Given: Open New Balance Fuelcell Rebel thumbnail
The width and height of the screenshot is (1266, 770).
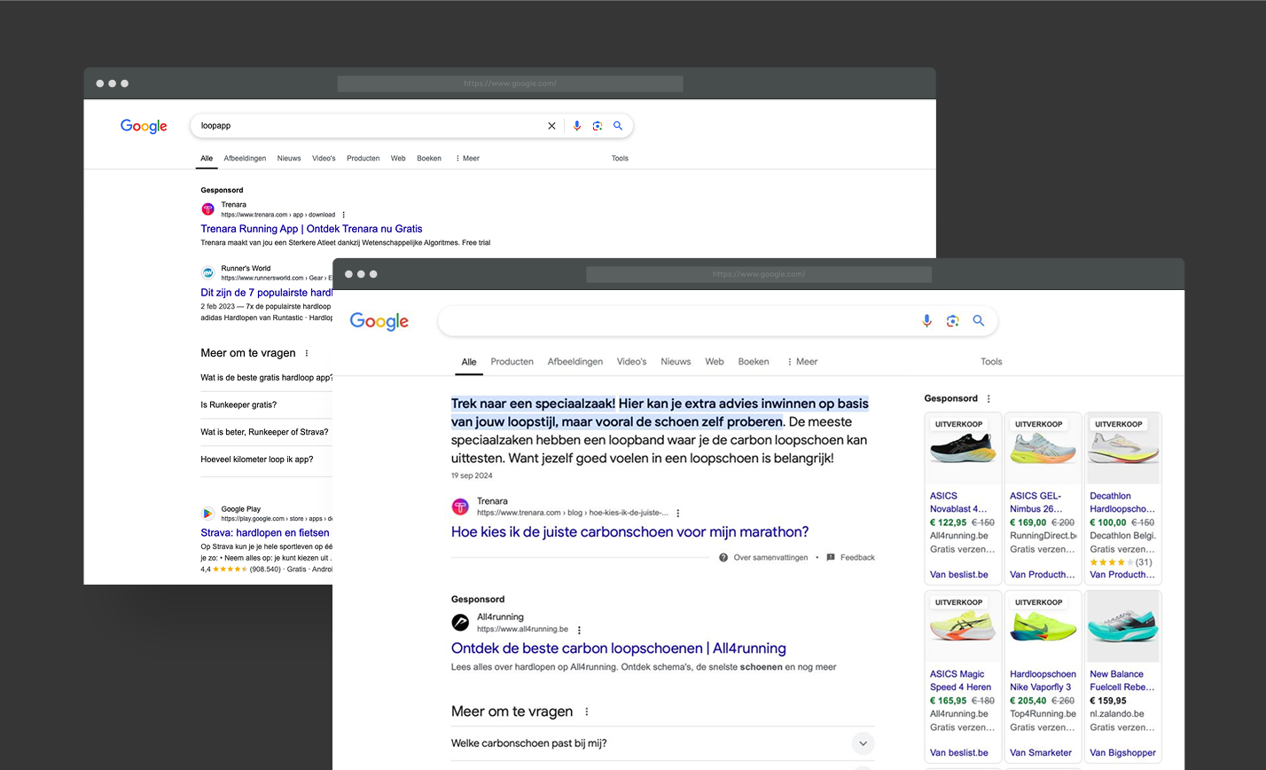Looking at the screenshot, I should pos(1122,626).
